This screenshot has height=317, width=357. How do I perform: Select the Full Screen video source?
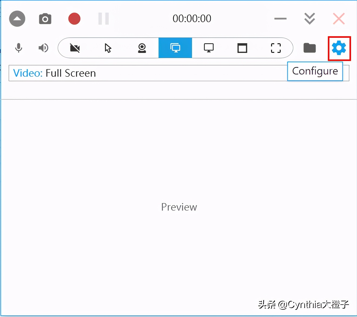point(175,48)
